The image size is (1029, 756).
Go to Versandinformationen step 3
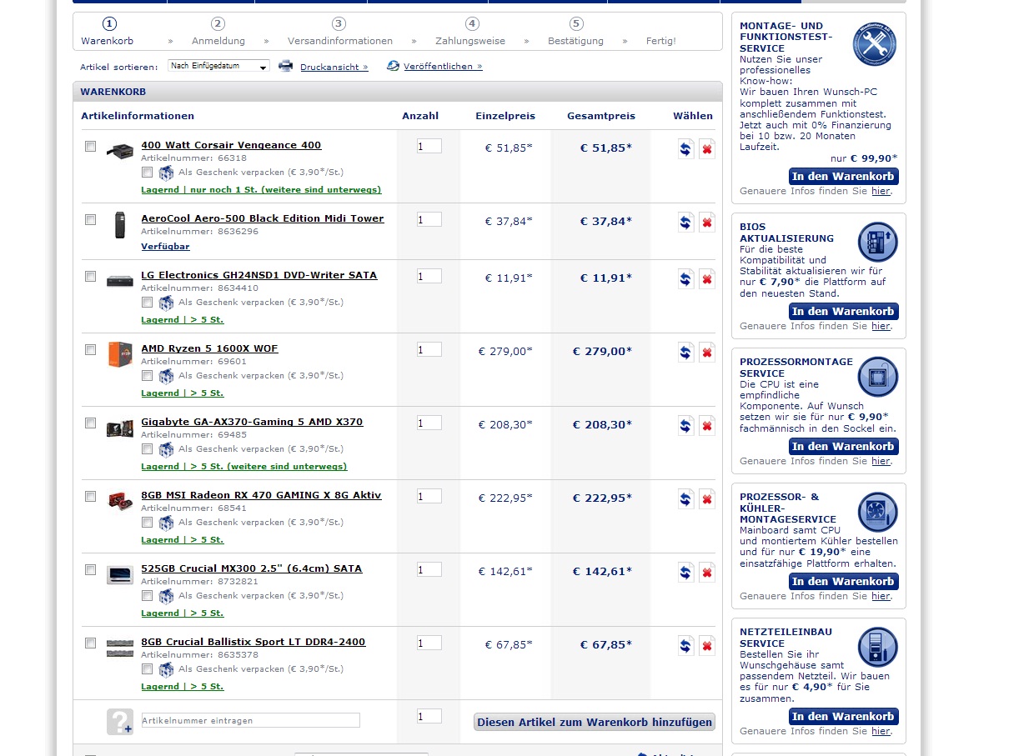339,32
